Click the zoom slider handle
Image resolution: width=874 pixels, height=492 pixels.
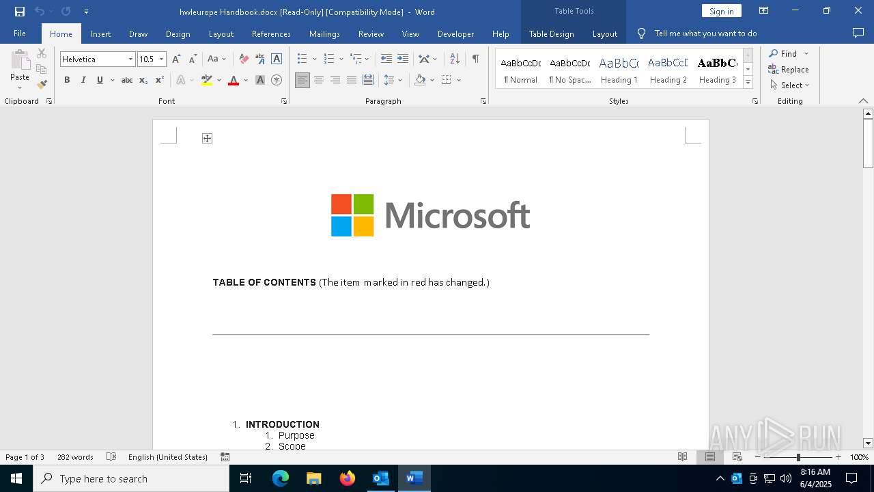798,457
